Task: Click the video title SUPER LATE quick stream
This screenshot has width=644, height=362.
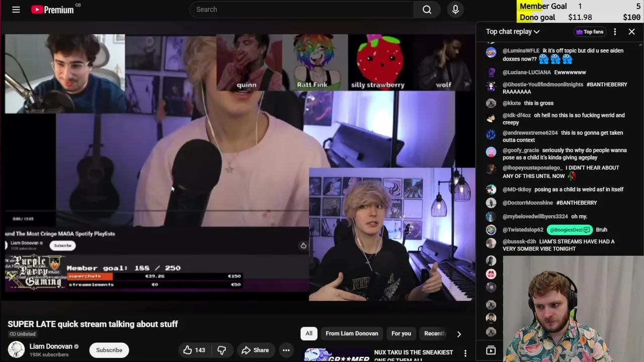Action: [93, 324]
